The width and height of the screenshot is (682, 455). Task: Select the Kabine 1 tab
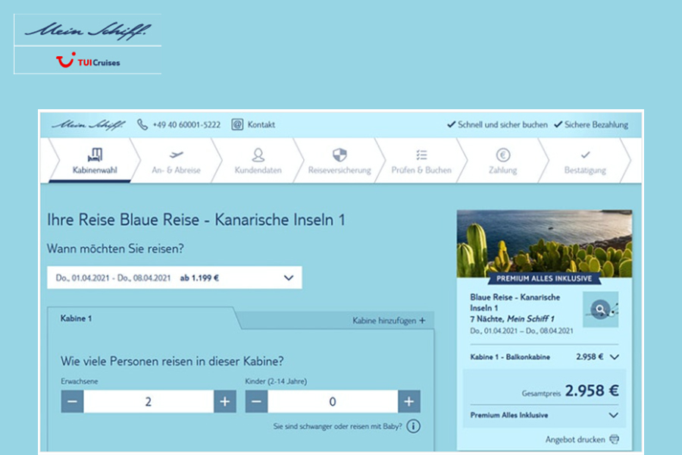click(142, 318)
